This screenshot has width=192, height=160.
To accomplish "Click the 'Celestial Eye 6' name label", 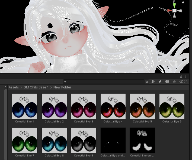I will (172, 122).
